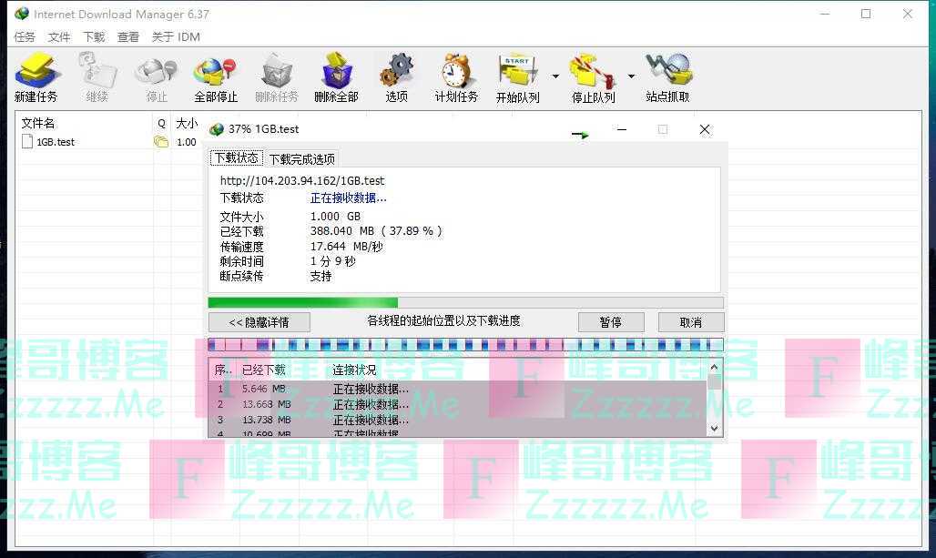Click the 新建任务 toolbar icon
This screenshot has height=558, width=936.
coord(36,72)
